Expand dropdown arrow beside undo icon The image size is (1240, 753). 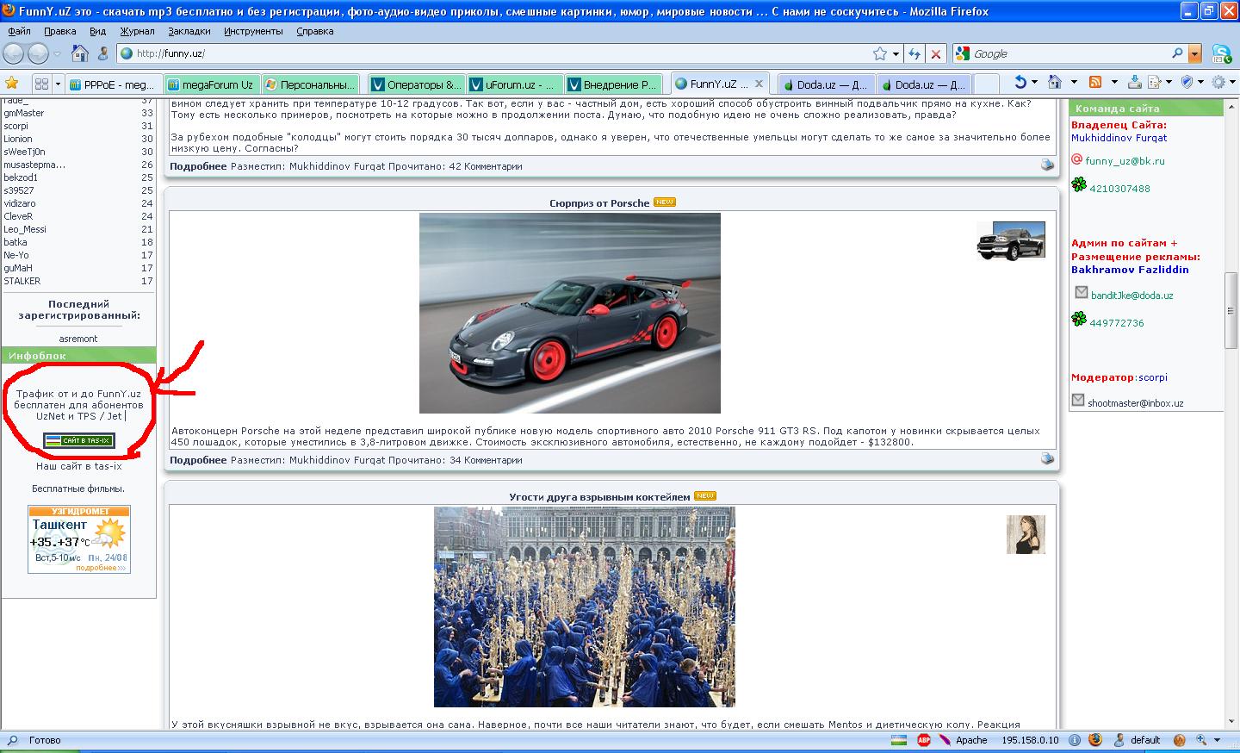click(1034, 83)
